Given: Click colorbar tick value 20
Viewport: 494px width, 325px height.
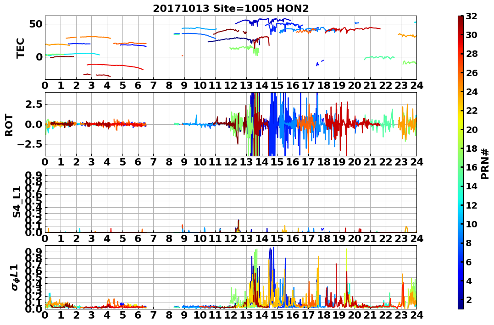Looking at the screenshot, I should coord(472,129).
